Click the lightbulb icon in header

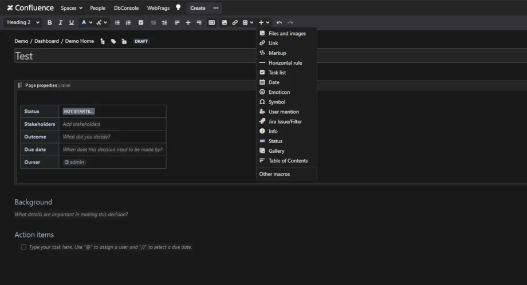(178, 7)
